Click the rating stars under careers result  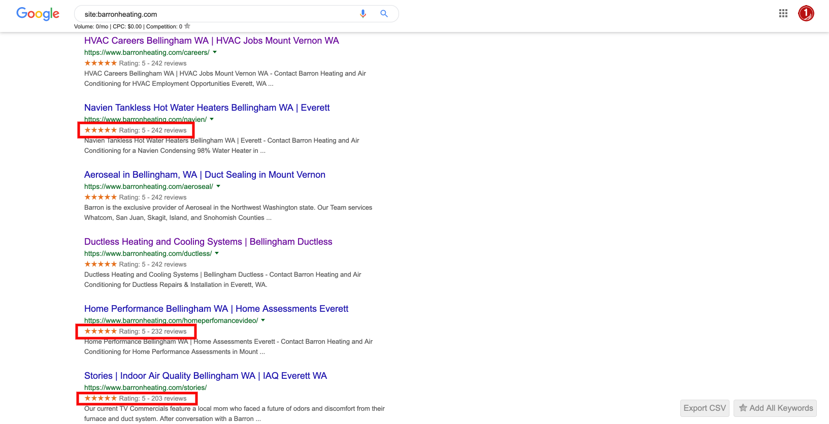[x=101, y=63]
